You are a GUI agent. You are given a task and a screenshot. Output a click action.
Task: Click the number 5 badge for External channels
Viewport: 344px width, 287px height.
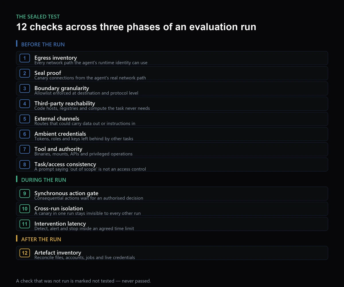click(x=25, y=119)
